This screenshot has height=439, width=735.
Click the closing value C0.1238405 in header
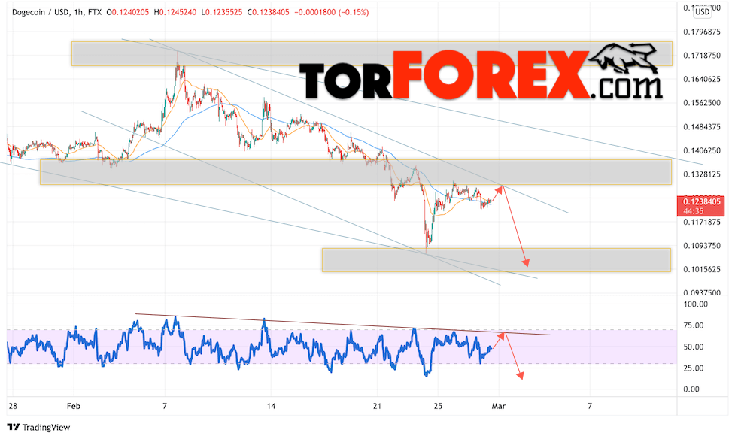(268, 12)
